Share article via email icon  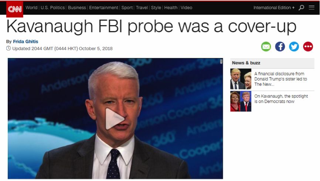click(x=266, y=47)
